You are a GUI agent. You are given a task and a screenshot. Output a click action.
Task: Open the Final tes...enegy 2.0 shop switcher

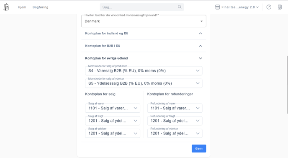point(237,7)
